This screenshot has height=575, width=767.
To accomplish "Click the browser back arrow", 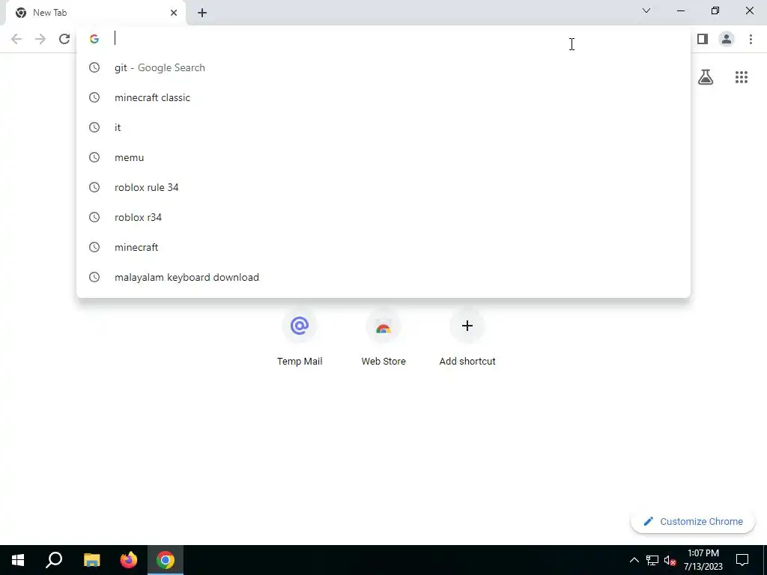I will pyautogui.click(x=16, y=39).
